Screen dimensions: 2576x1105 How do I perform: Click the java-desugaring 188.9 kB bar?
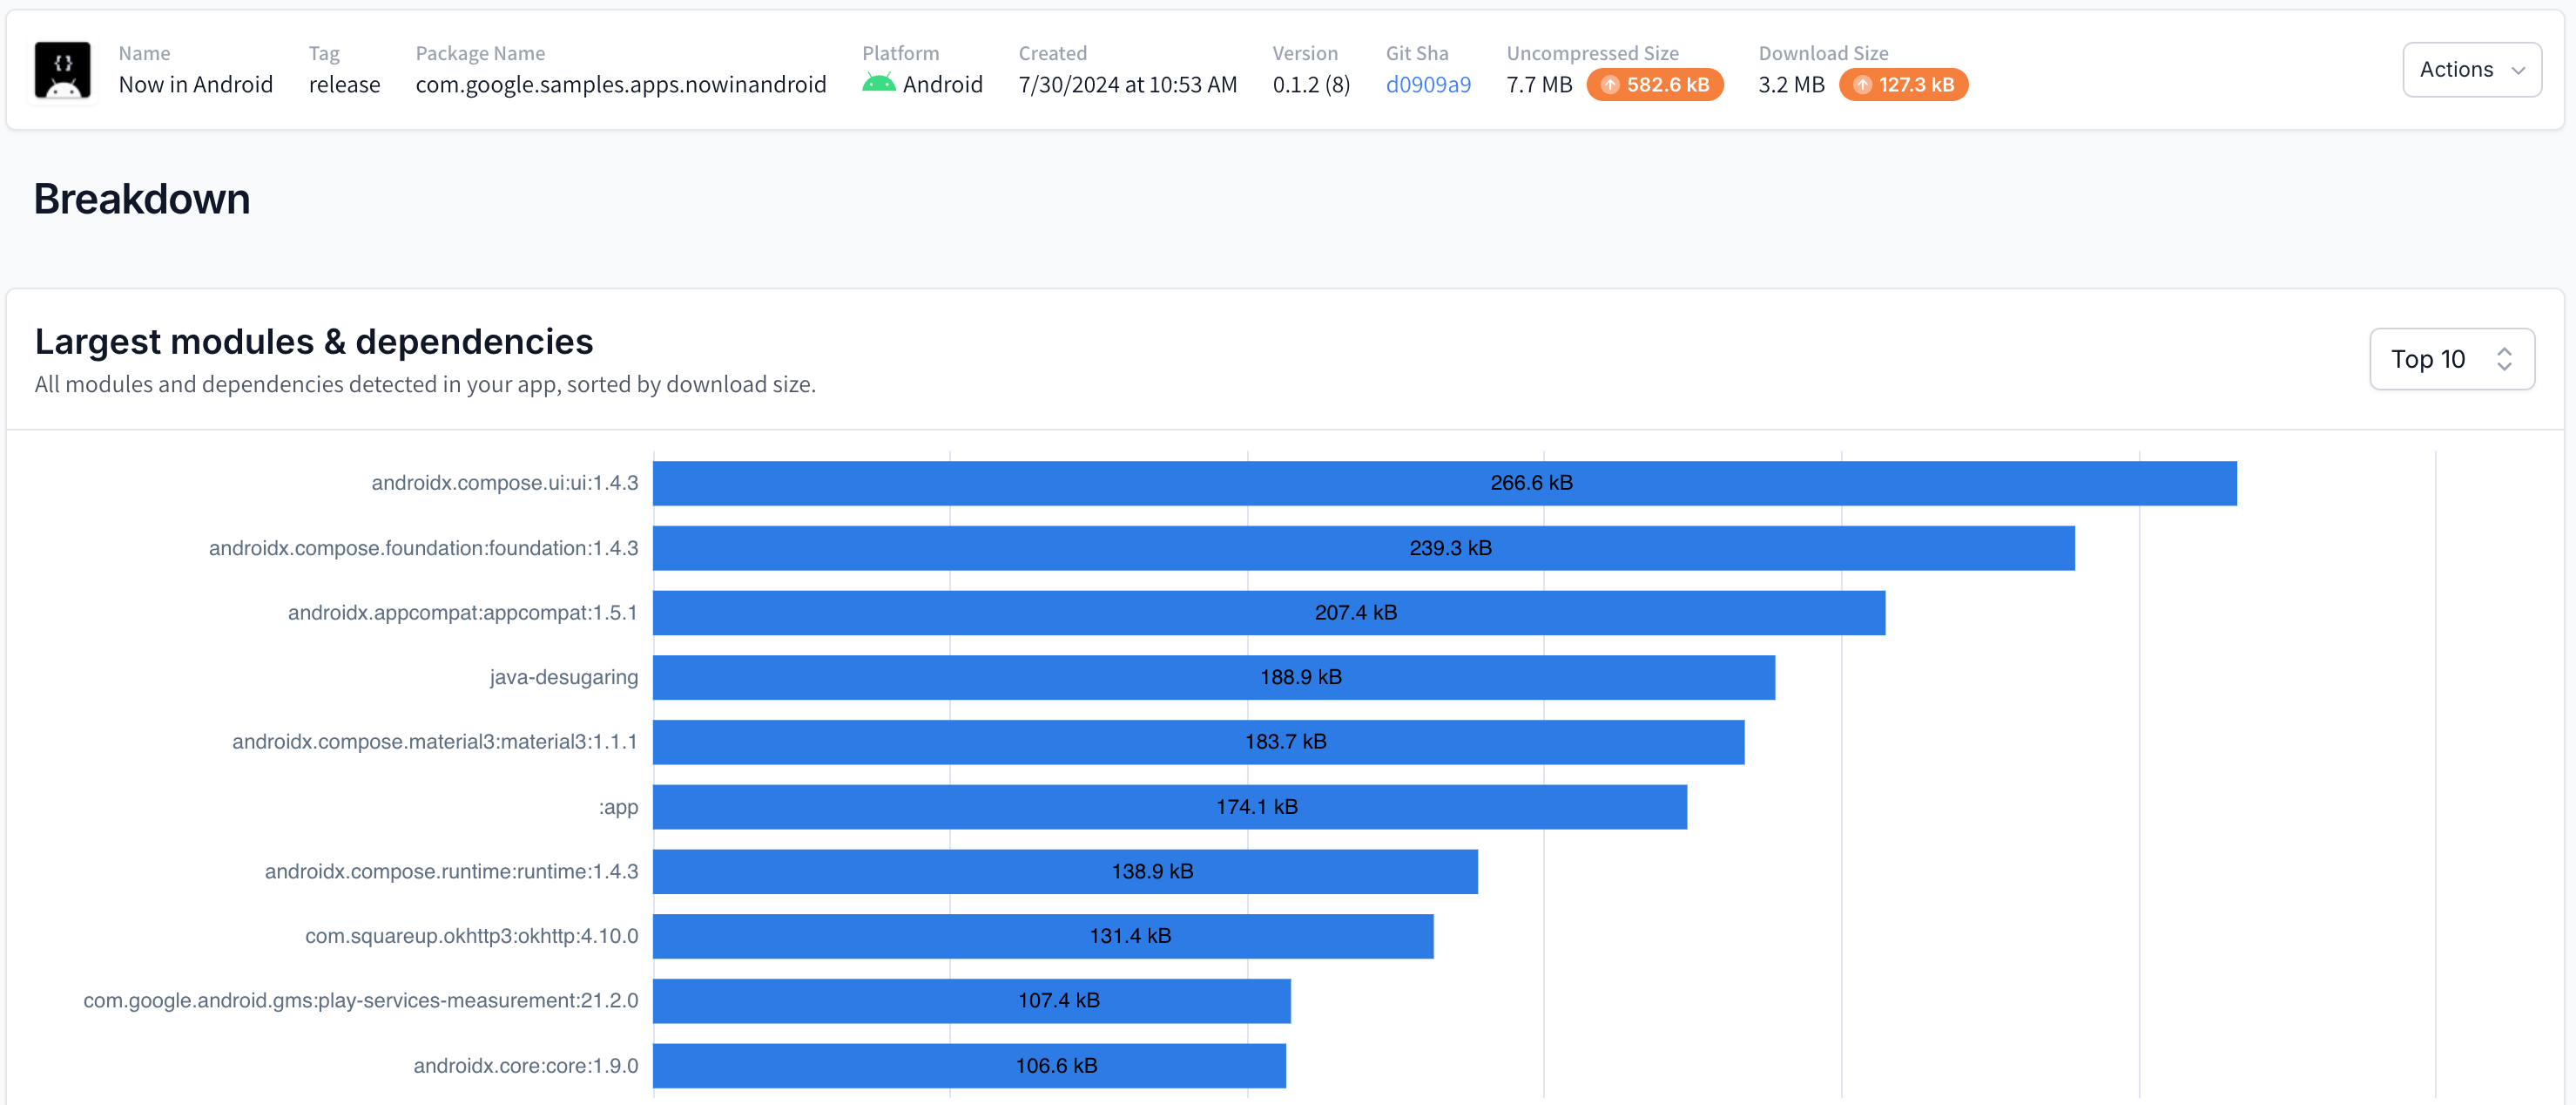click(1213, 678)
